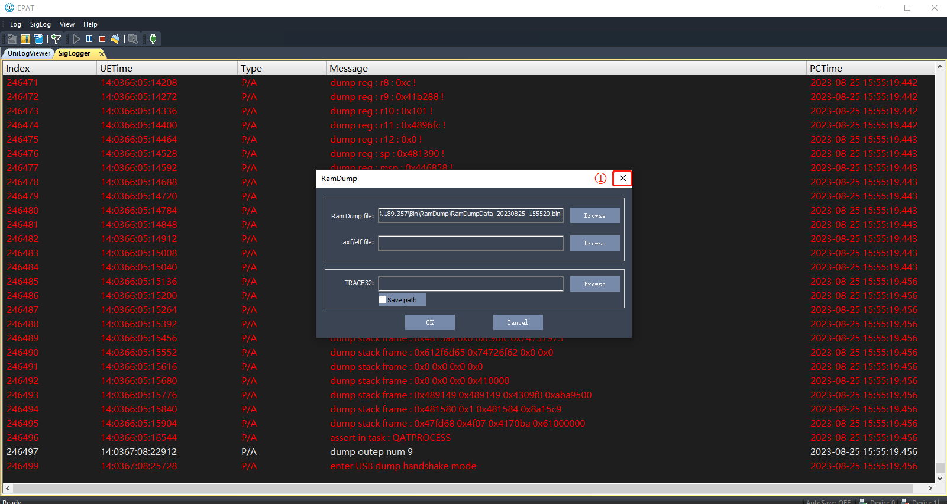This screenshot has width=947, height=504.
Task: Stop logging with the red square icon
Action: (102, 39)
